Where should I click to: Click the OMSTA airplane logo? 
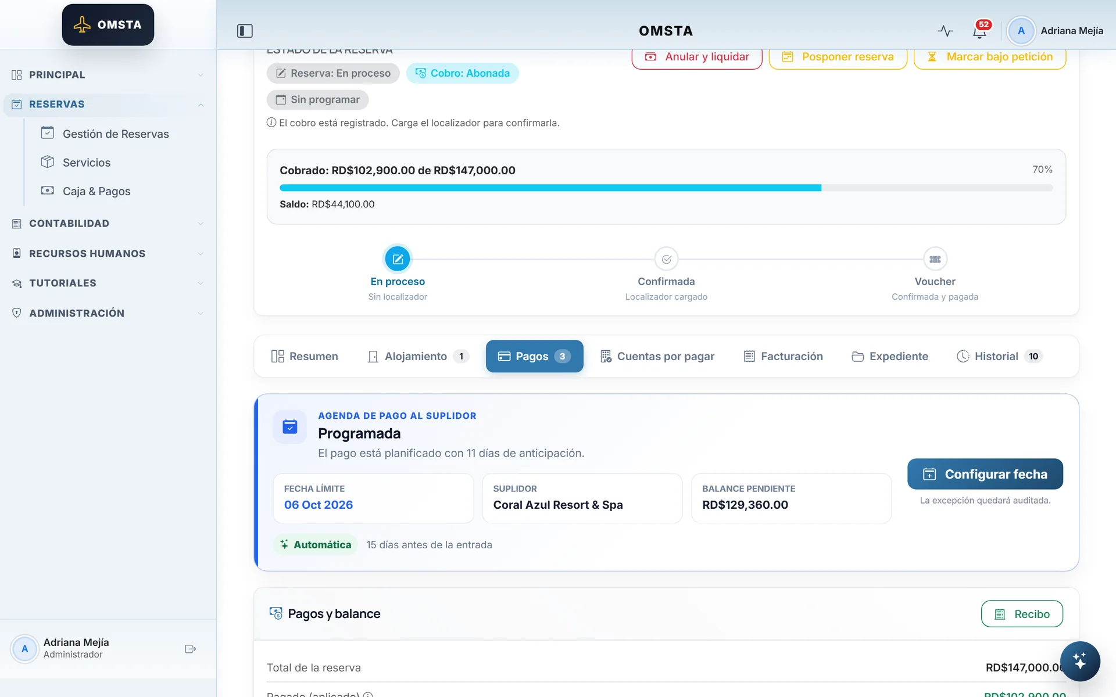coord(108,24)
